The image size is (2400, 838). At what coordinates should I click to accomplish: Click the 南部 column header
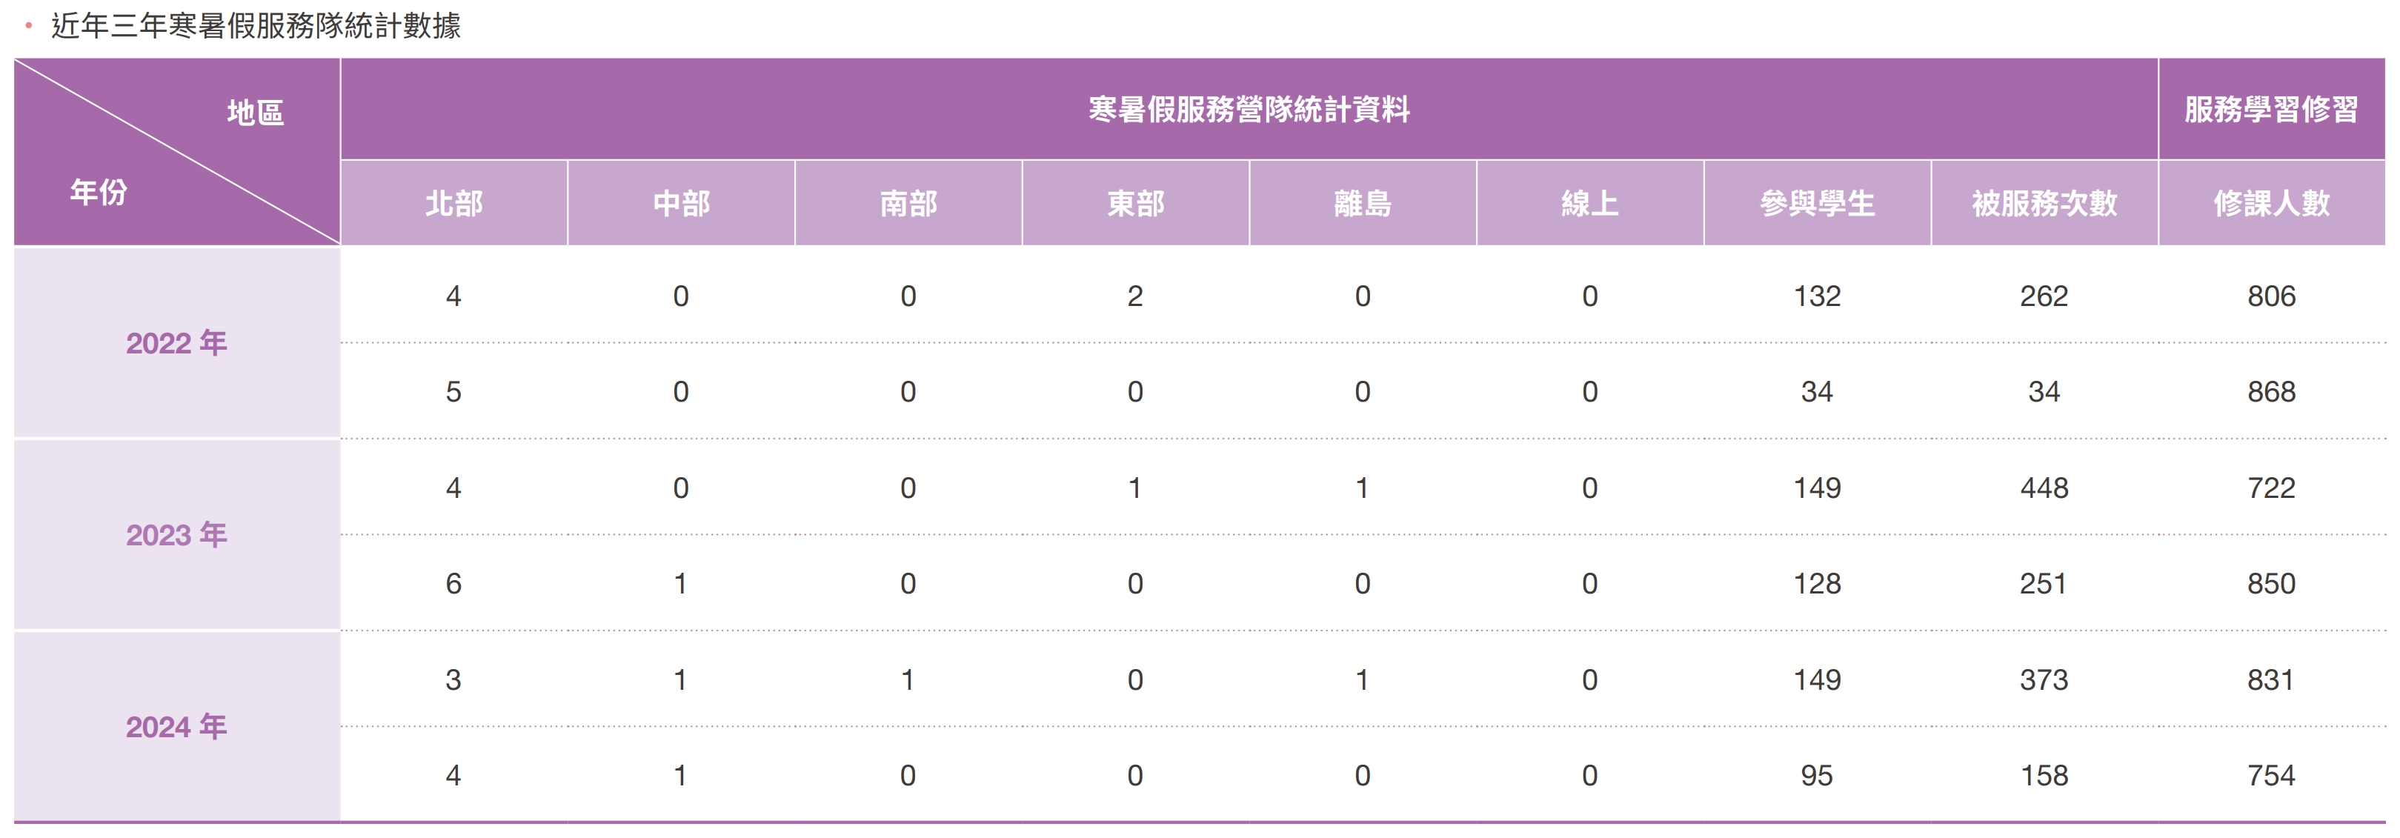[x=908, y=203]
